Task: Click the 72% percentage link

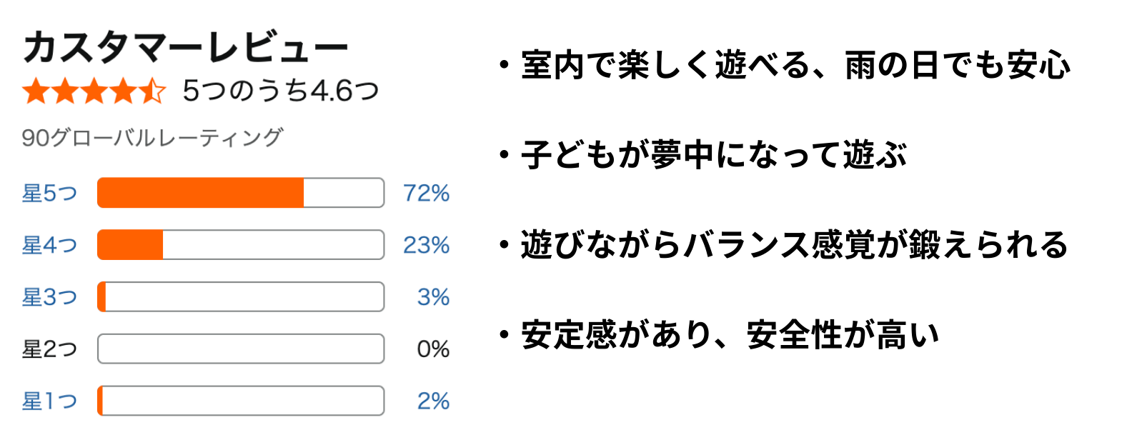Action: click(x=426, y=194)
